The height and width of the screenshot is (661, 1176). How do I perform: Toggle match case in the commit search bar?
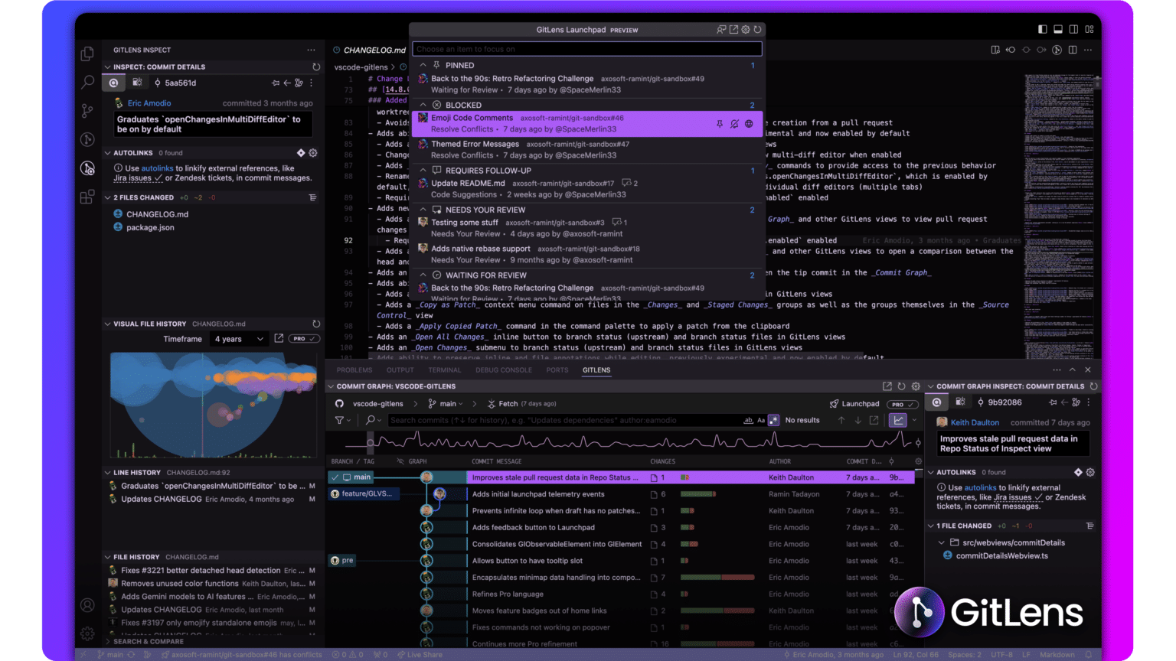761,419
